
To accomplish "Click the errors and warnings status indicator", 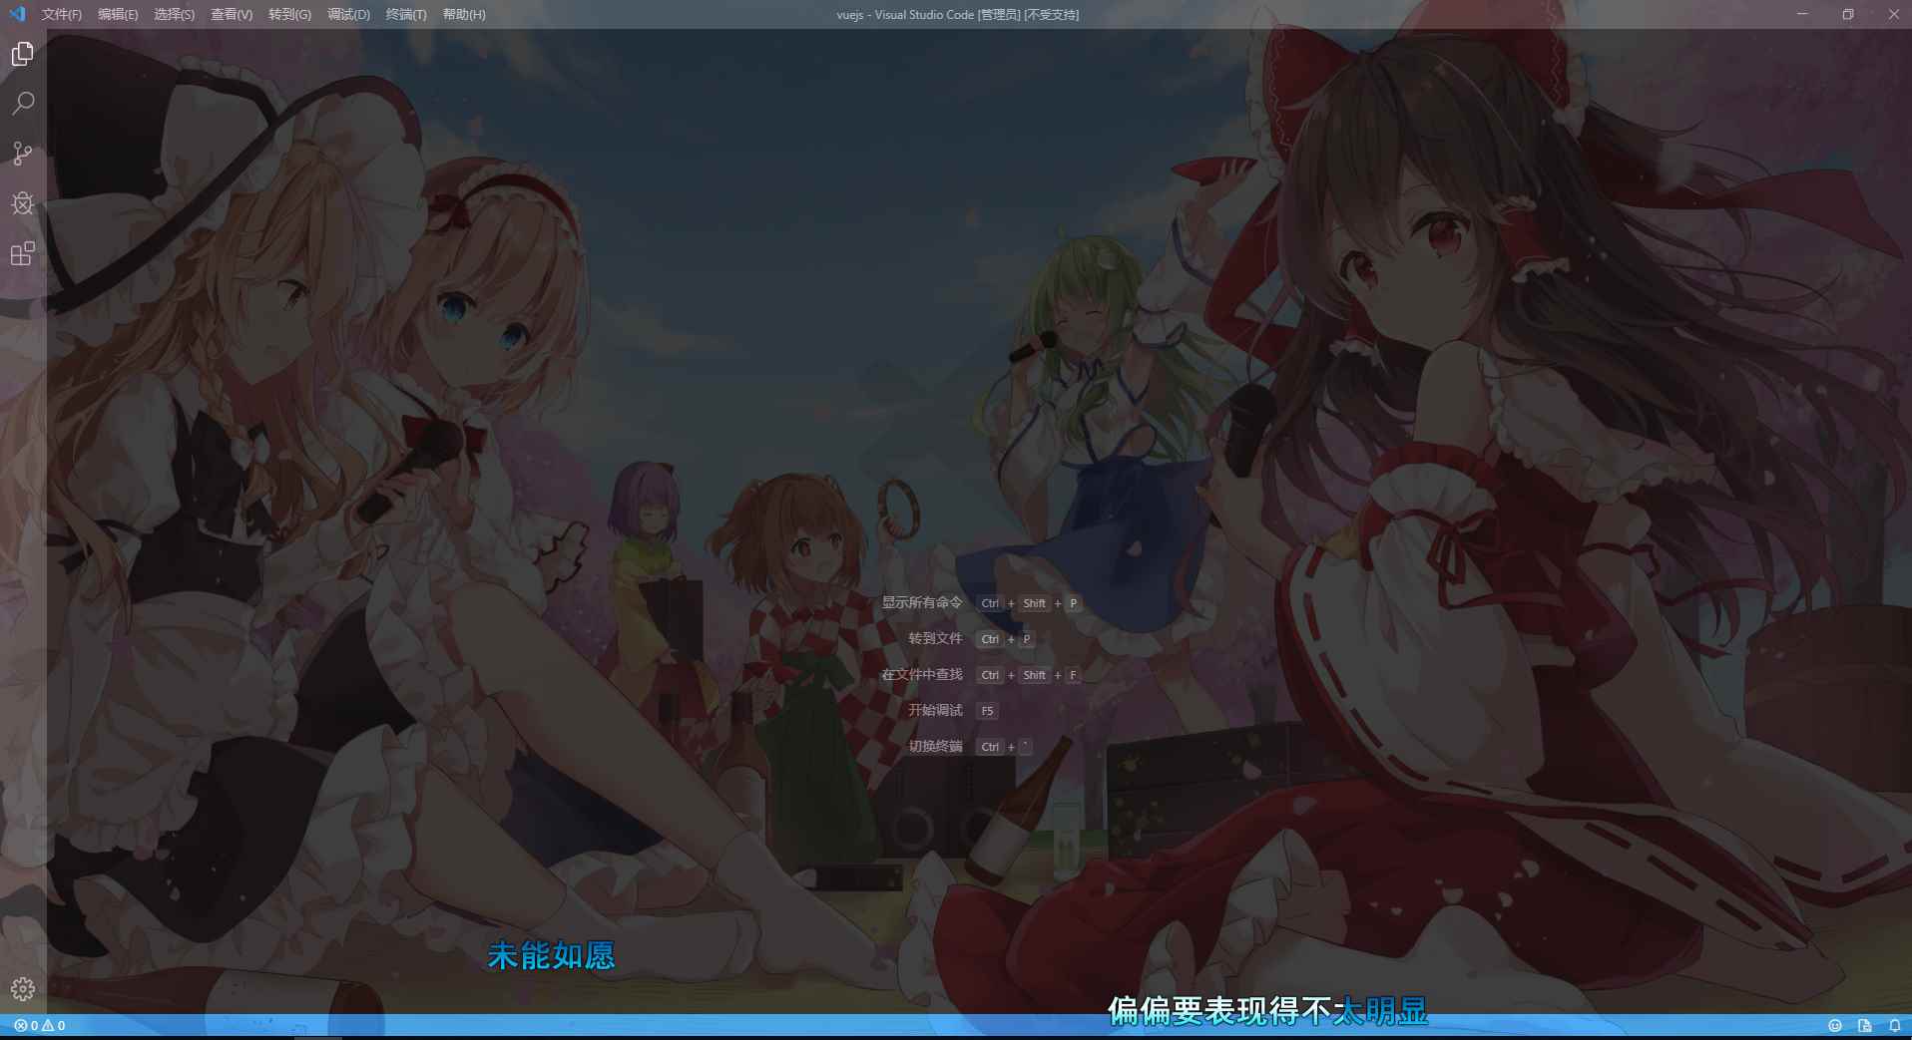I will point(40,1025).
